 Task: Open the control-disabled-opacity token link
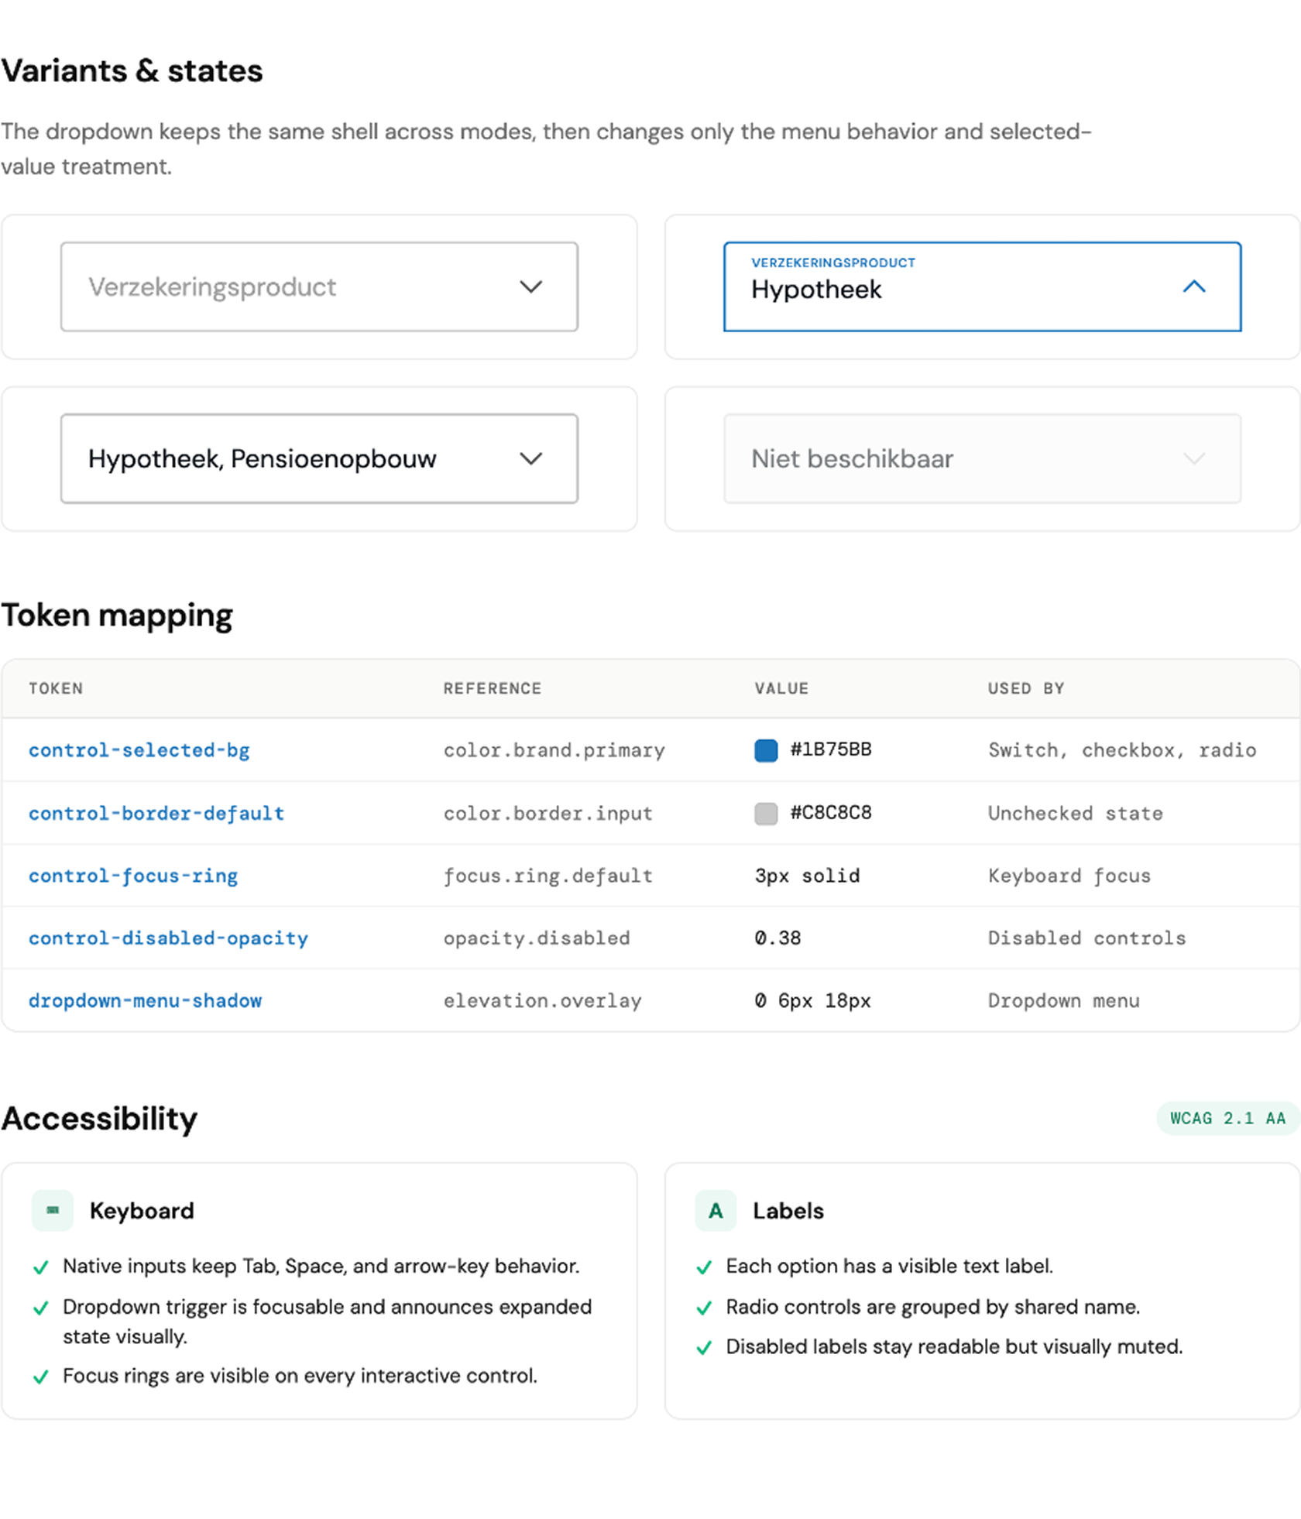click(168, 938)
